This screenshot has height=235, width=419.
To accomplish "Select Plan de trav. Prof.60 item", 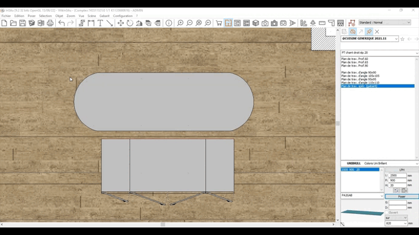I will (x=355, y=59).
